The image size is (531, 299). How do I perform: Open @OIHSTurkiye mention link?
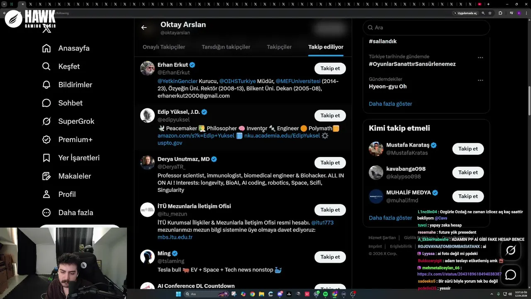tap(238, 81)
